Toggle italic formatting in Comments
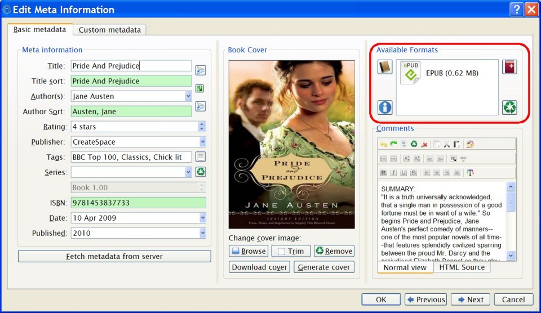This screenshot has height=313, width=541. tap(394, 173)
